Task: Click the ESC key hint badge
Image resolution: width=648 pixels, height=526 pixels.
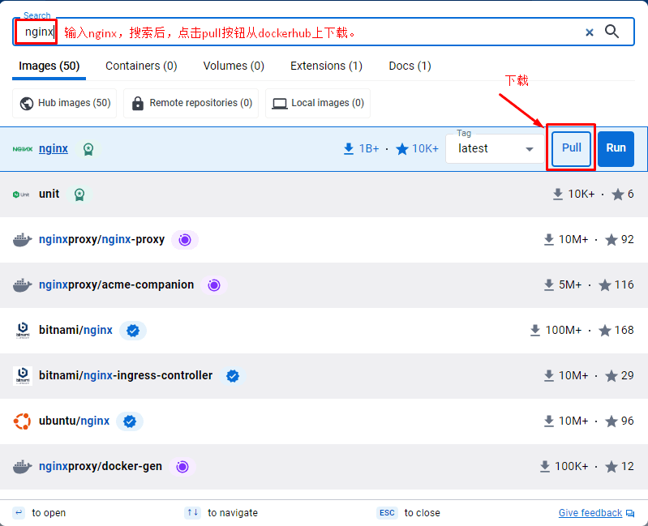Action: [387, 513]
